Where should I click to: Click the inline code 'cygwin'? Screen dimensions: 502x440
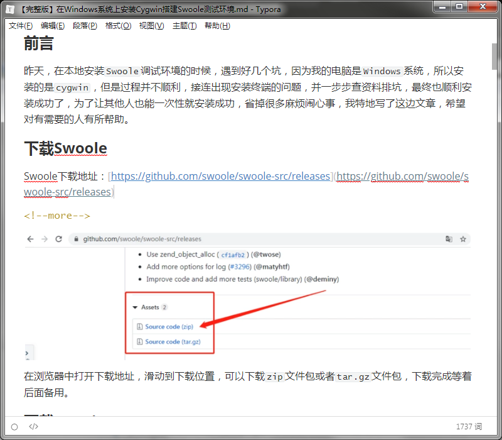pos(72,87)
